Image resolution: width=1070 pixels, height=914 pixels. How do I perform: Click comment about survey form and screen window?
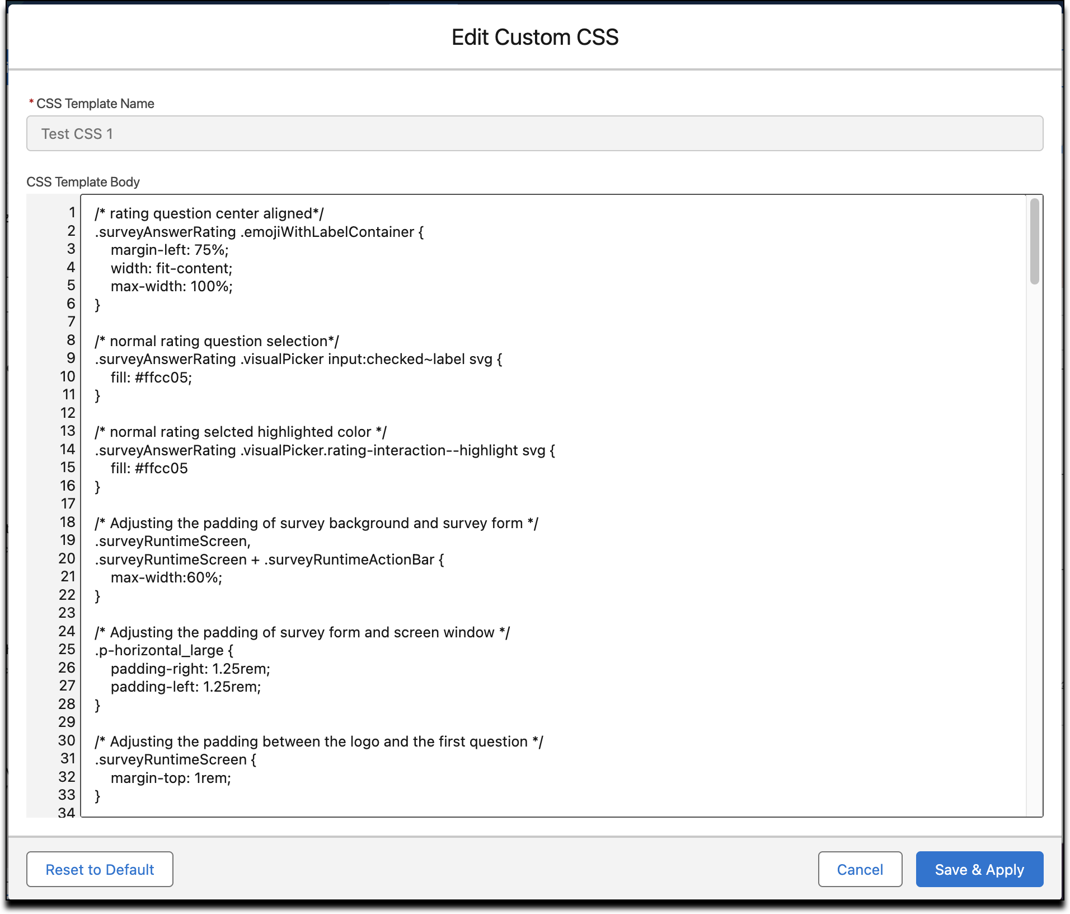point(302,632)
